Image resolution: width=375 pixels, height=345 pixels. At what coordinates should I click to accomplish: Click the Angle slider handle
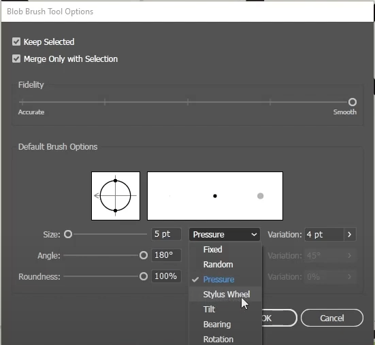pos(143,255)
